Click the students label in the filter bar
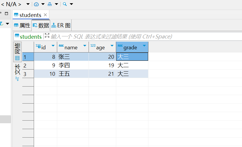This screenshot has width=242, height=147. 31,37
